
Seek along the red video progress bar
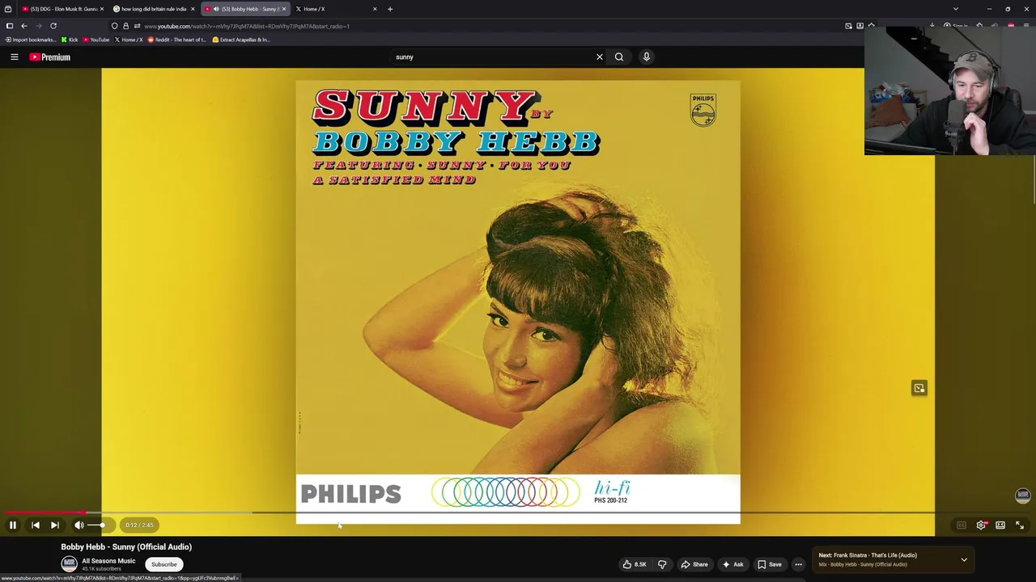click(x=518, y=512)
